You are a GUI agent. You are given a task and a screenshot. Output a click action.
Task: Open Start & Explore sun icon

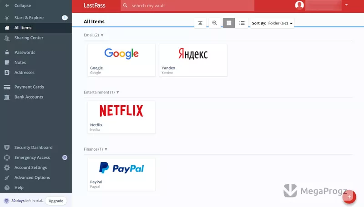pos(7,18)
